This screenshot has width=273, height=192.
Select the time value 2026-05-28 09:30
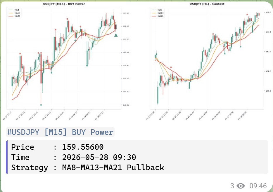(x=99, y=158)
